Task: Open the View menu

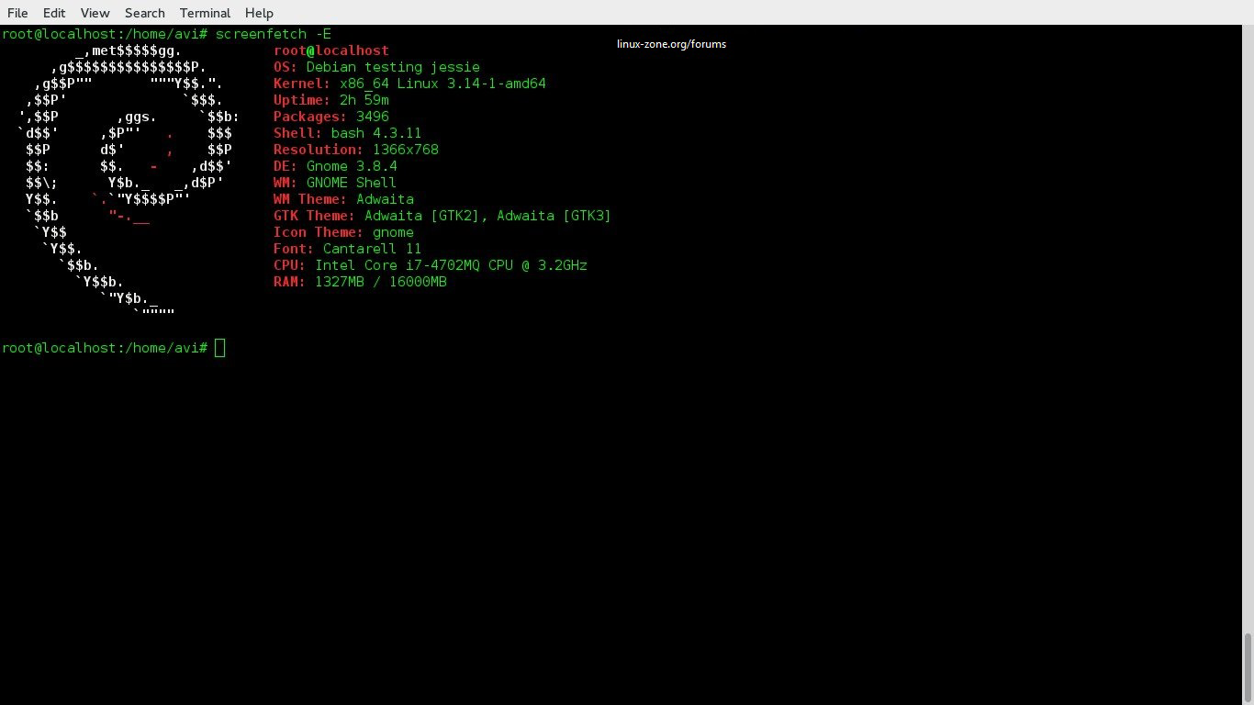Action: pos(95,13)
